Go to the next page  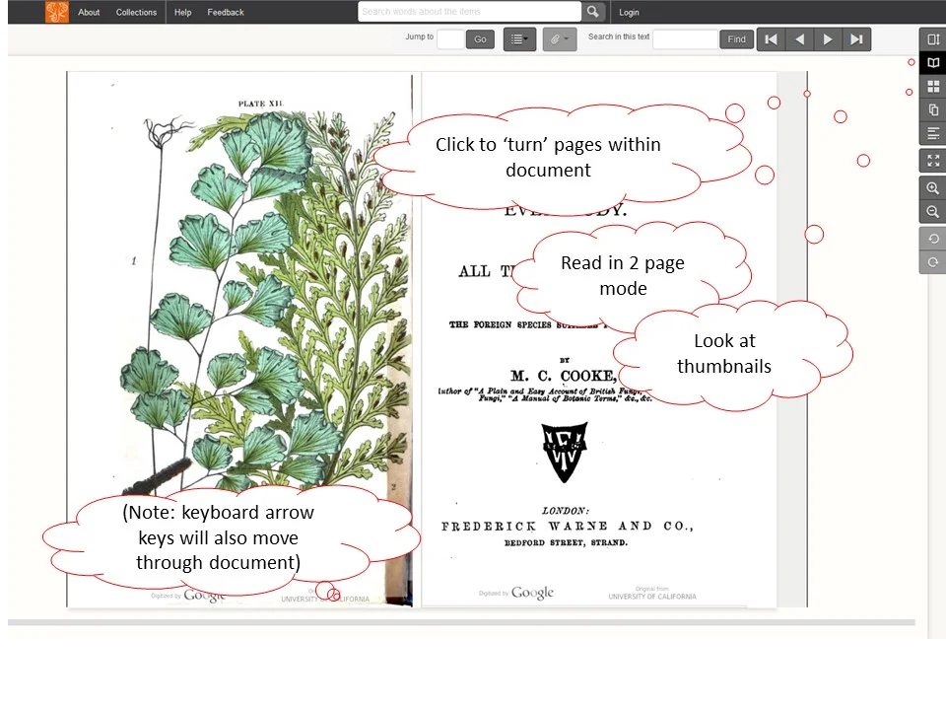click(x=828, y=39)
